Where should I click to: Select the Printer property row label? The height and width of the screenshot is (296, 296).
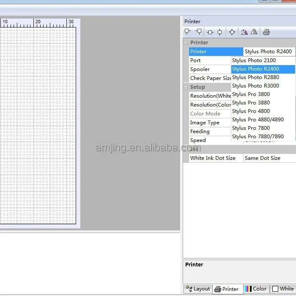216,52
